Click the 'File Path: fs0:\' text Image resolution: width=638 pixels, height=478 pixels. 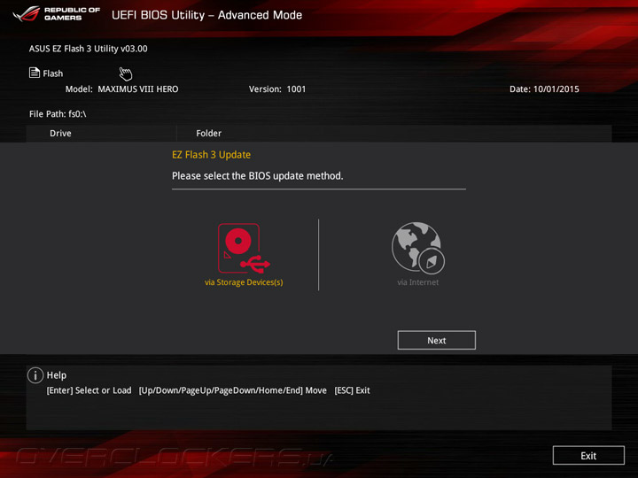(58, 114)
